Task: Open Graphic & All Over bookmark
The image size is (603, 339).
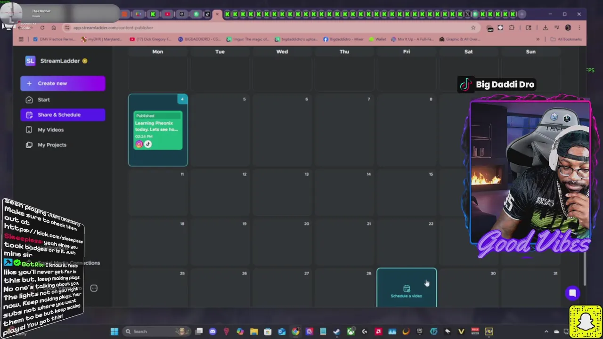Action: pos(460,39)
